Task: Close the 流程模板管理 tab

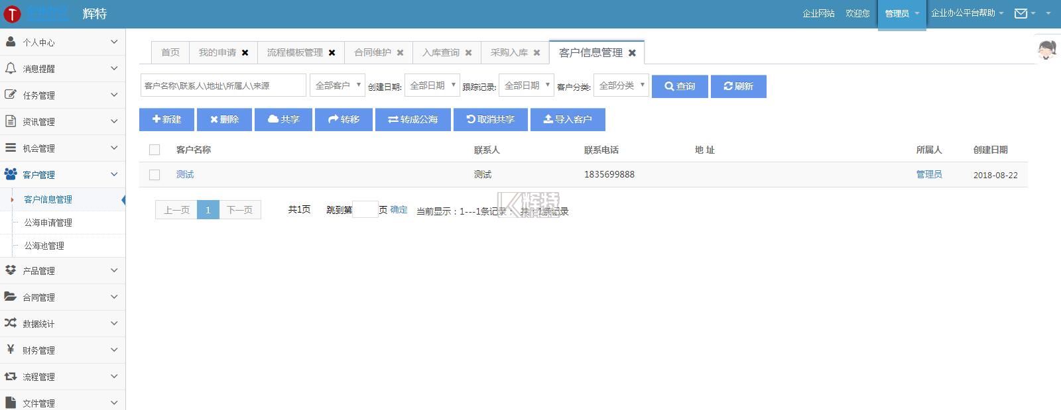Action: click(x=332, y=53)
